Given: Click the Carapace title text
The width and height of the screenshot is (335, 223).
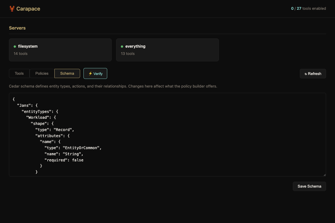Looking at the screenshot, I should click(28, 9).
